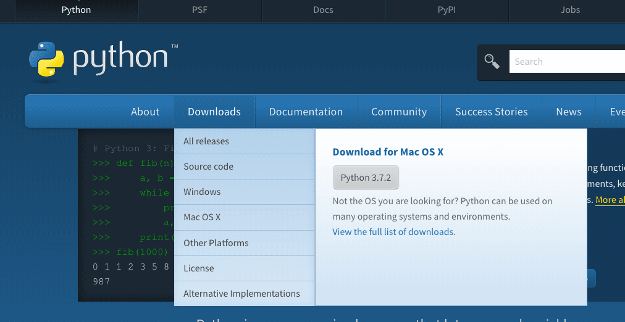Select the Python top tab

pos(77,10)
